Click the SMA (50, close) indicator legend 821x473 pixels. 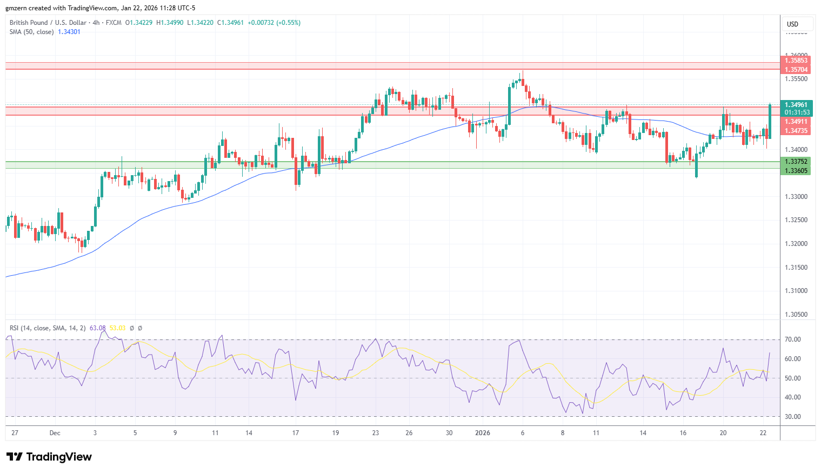point(31,32)
